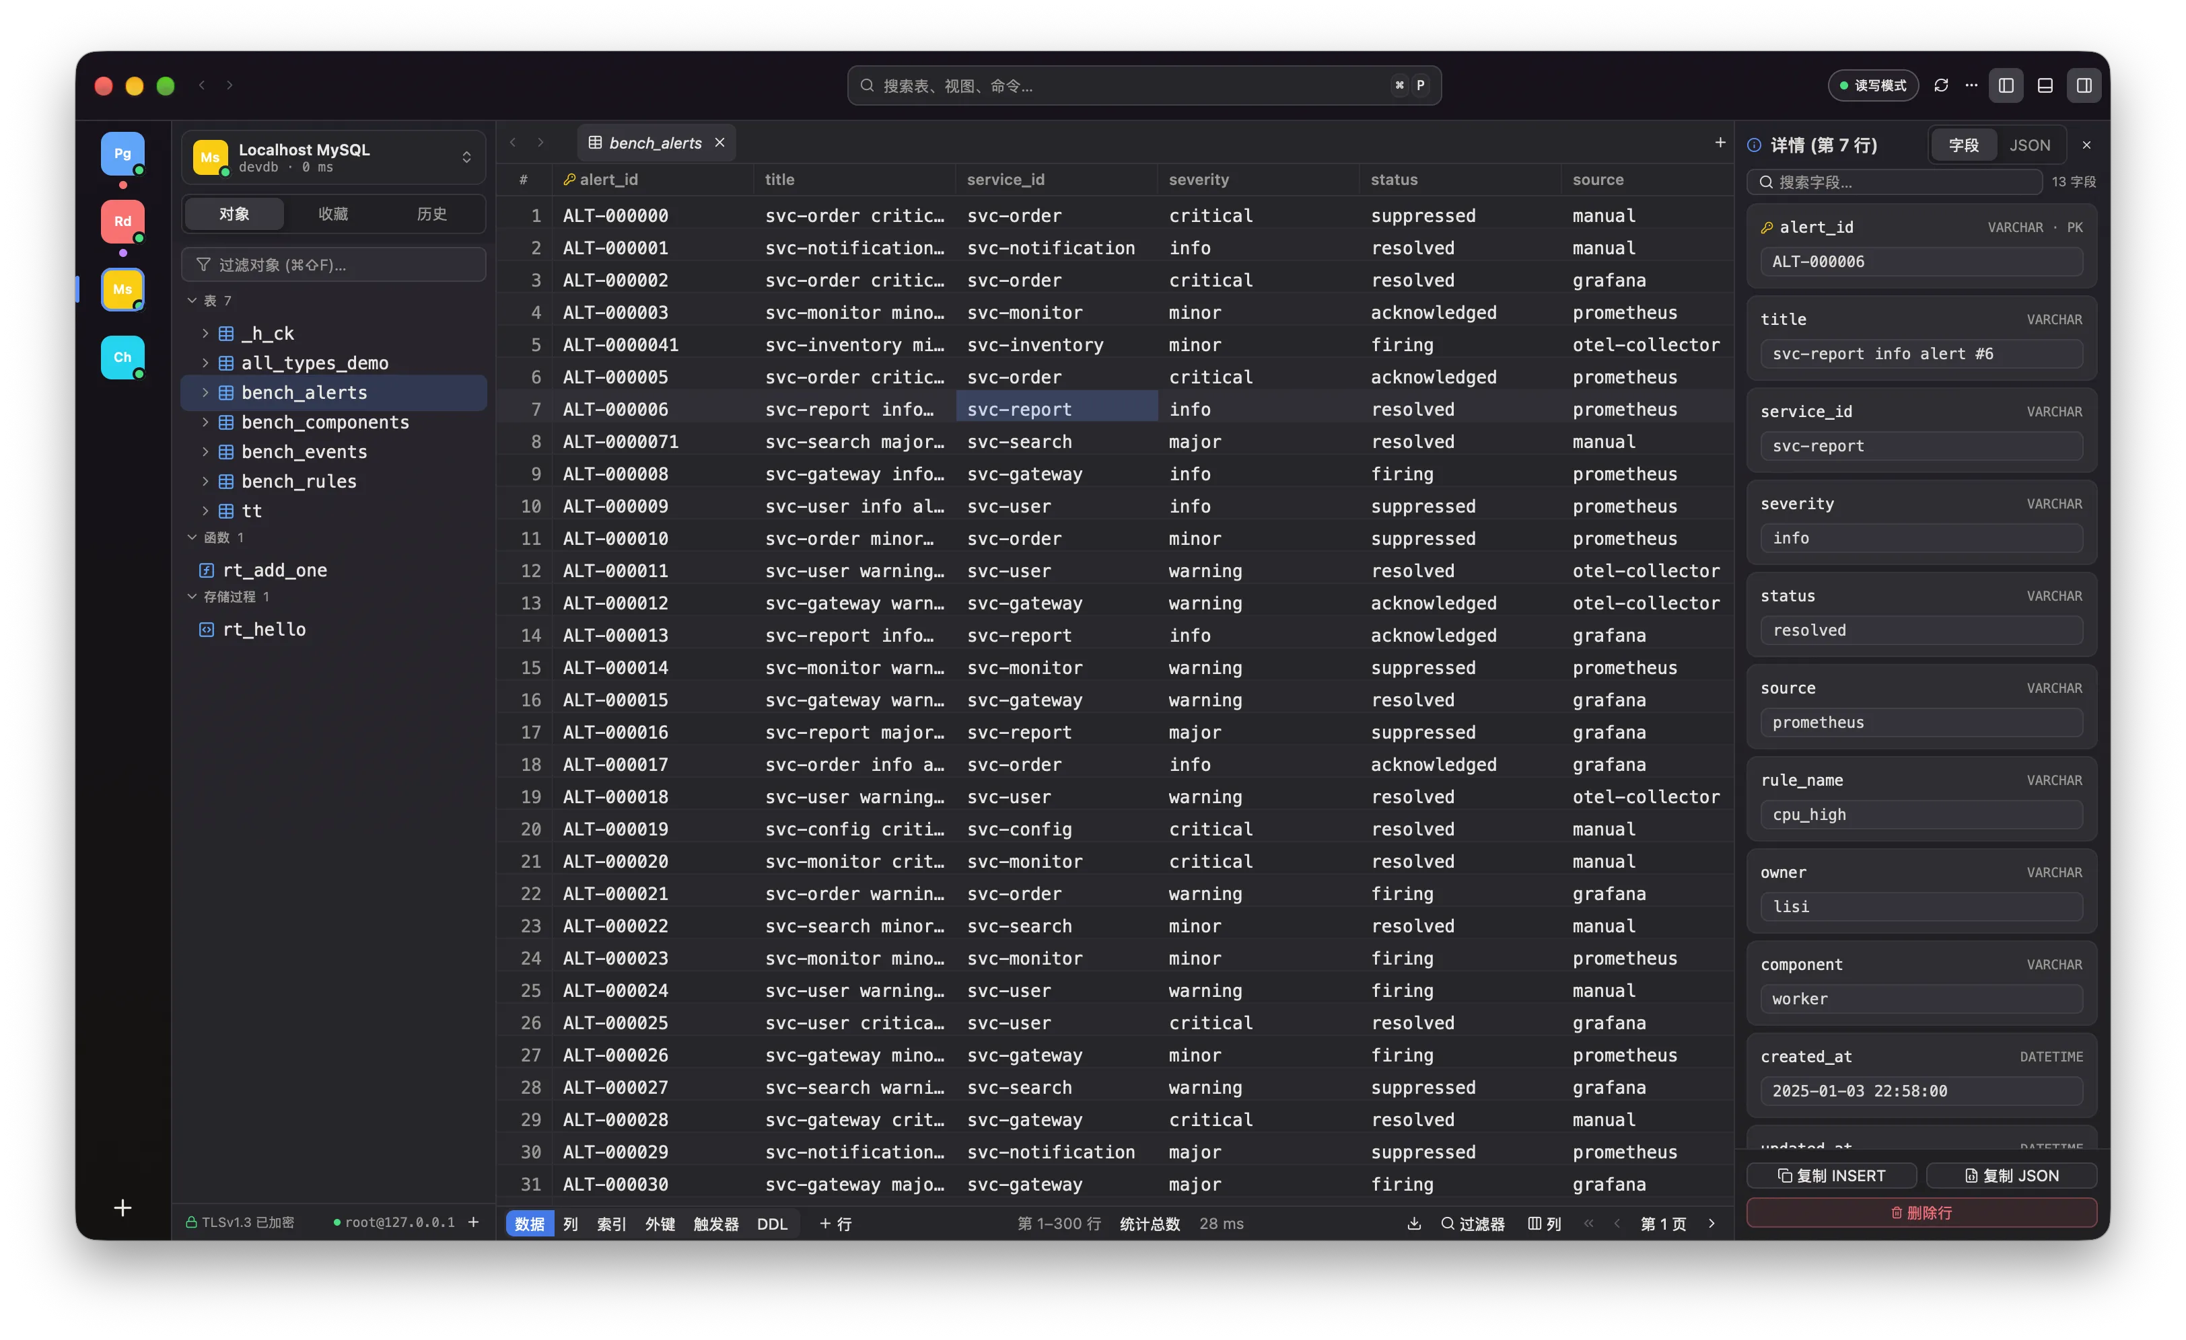Open the Pg PostgreSQL connection icon

coord(122,153)
